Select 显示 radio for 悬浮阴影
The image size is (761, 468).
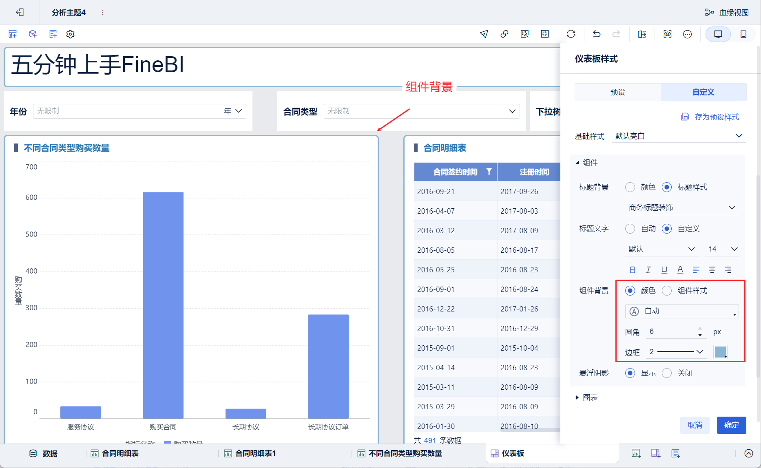click(x=630, y=373)
